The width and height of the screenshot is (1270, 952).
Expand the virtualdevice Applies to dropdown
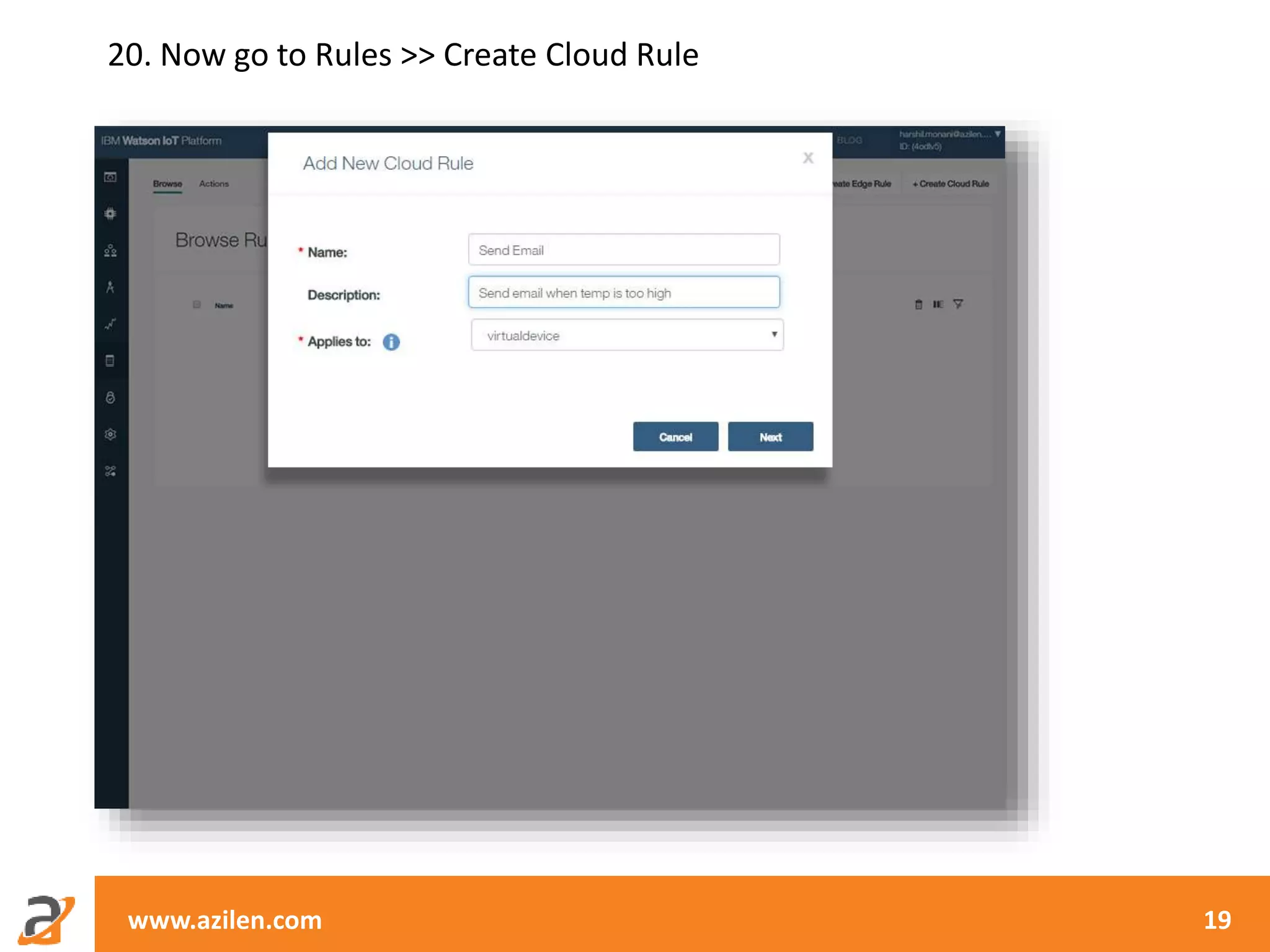coord(627,335)
